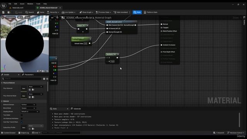The image size is (247, 139).
Task: Click the Ambient Occlusion input pin
Action: point(161,45)
